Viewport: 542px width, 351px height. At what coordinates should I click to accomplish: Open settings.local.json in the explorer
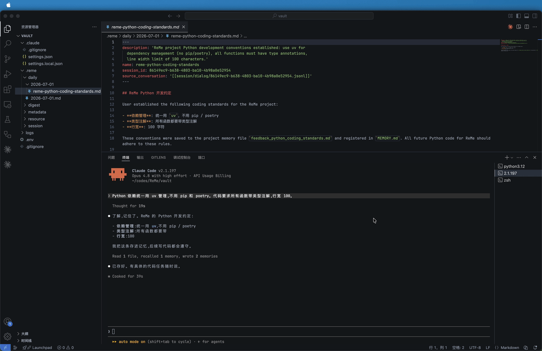click(45, 64)
